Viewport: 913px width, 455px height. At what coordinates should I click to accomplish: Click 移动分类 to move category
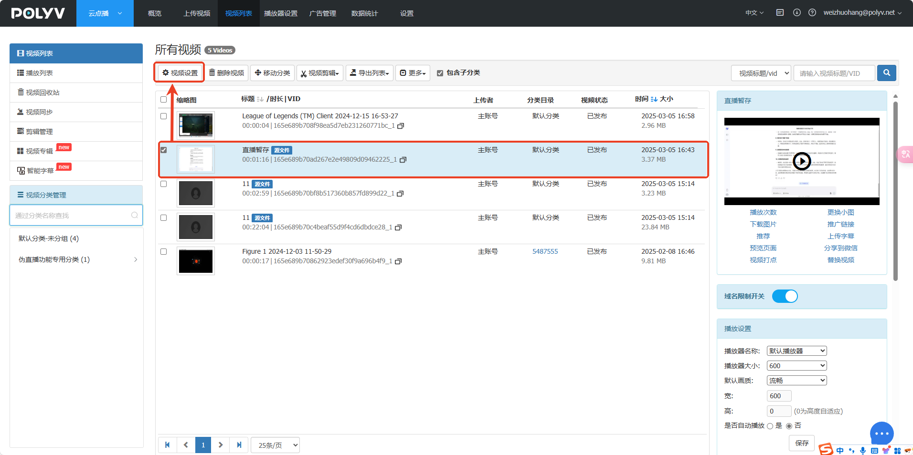click(272, 73)
